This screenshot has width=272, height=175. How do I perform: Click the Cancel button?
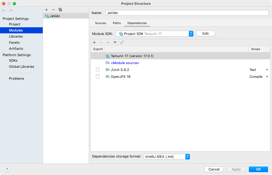pyautogui.click(x=214, y=169)
